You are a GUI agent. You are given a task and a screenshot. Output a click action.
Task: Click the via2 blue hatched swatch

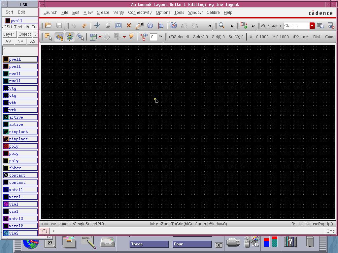(x=6, y=233)
